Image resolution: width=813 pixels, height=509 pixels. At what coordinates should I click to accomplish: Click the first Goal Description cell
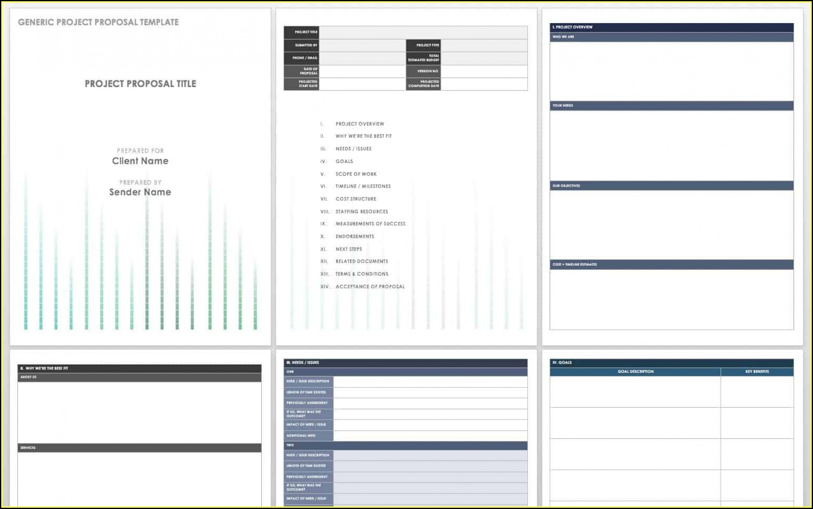(x=635, y=392)
